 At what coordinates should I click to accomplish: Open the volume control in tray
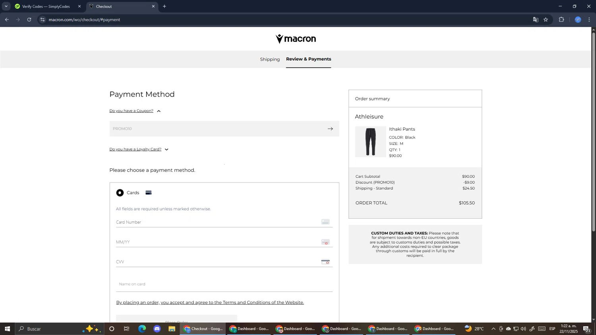[523, 329]
